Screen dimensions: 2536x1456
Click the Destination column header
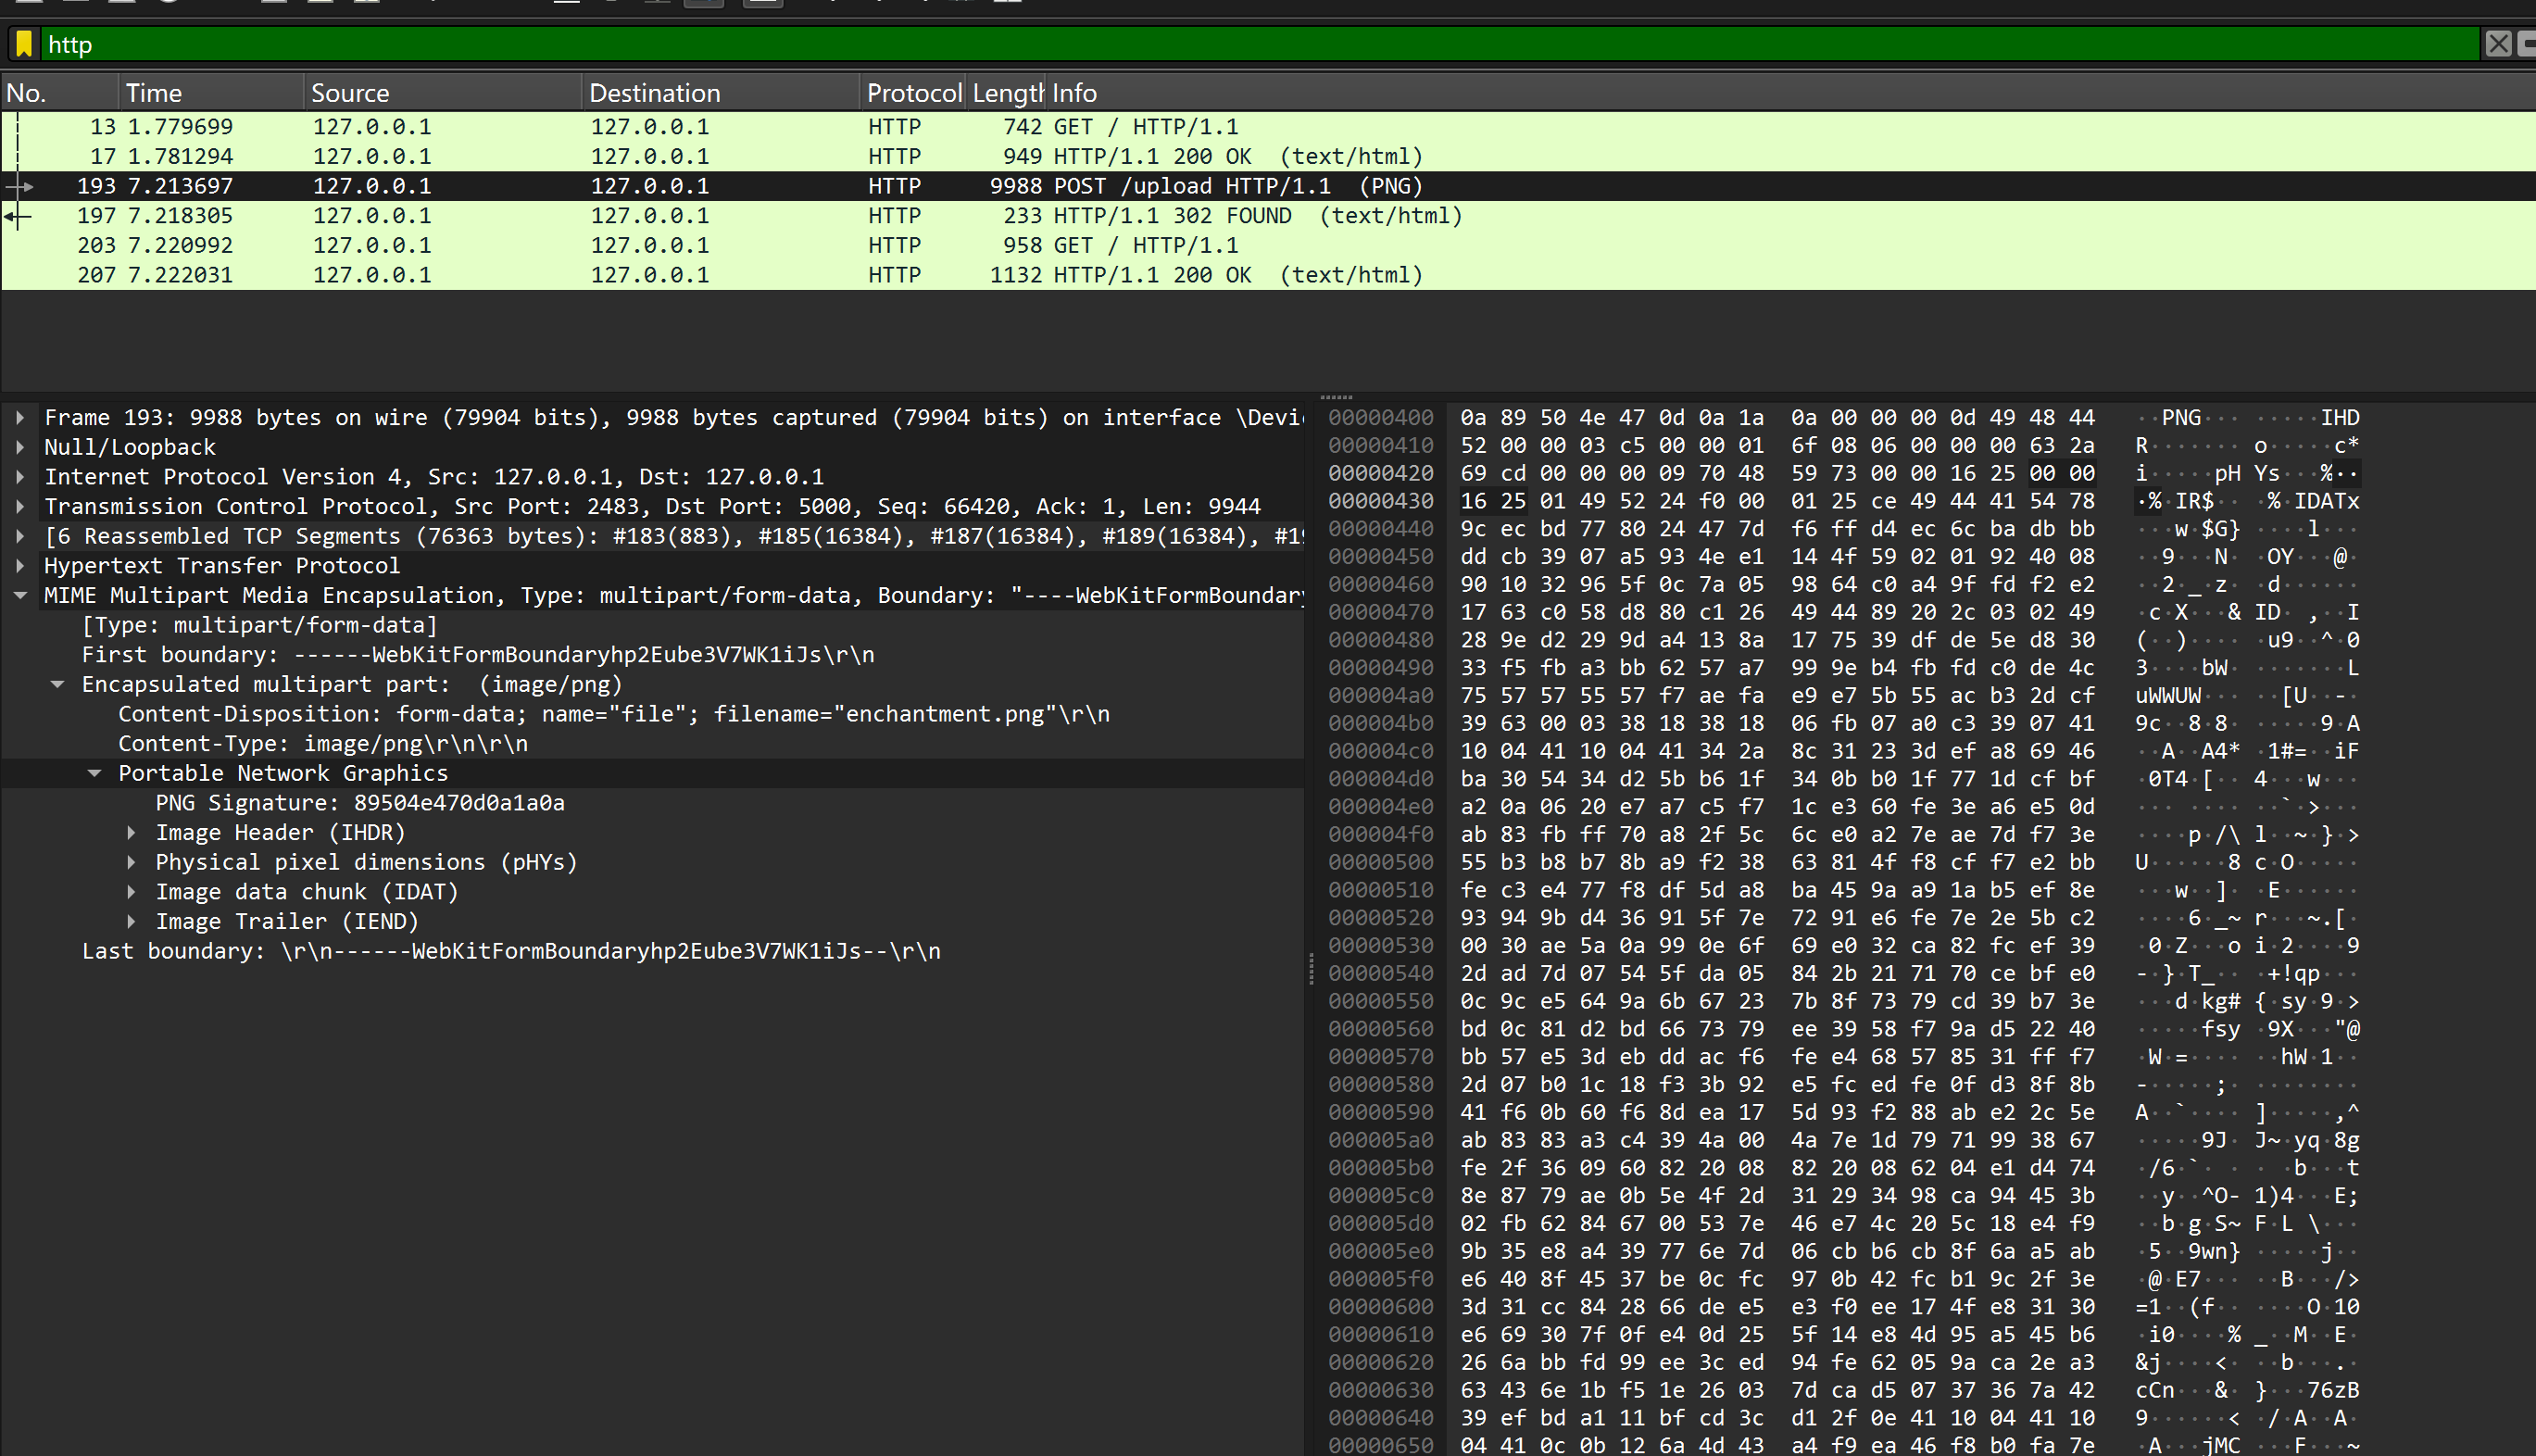pyautogui.click(x=654, y=93)
